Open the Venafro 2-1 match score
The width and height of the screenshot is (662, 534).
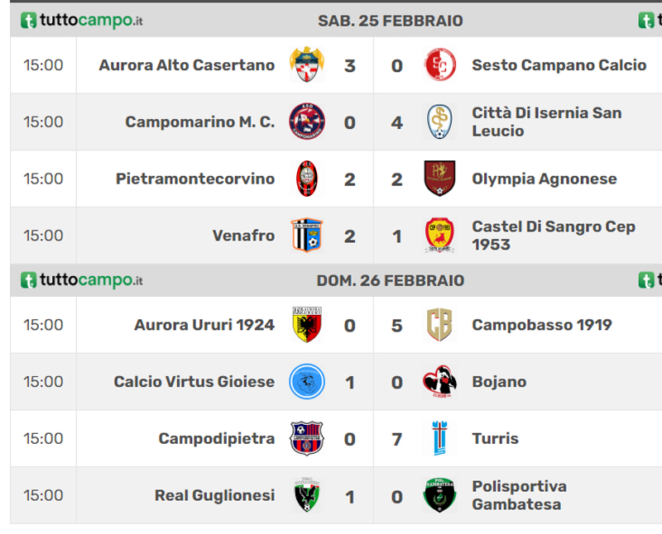point(373,236)
